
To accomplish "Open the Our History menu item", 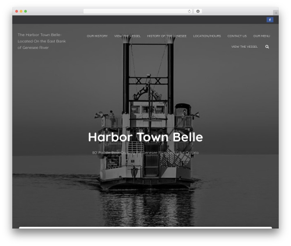I will point(97,36).
